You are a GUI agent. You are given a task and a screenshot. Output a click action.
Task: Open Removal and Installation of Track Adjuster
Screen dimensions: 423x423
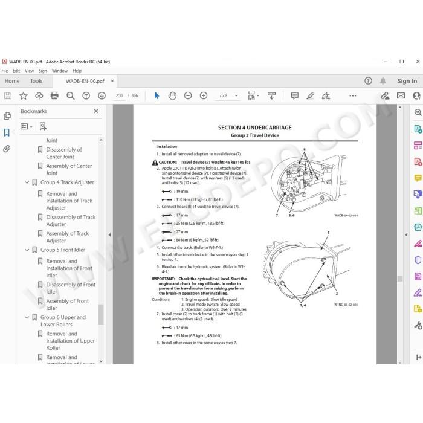click(69, 201)
